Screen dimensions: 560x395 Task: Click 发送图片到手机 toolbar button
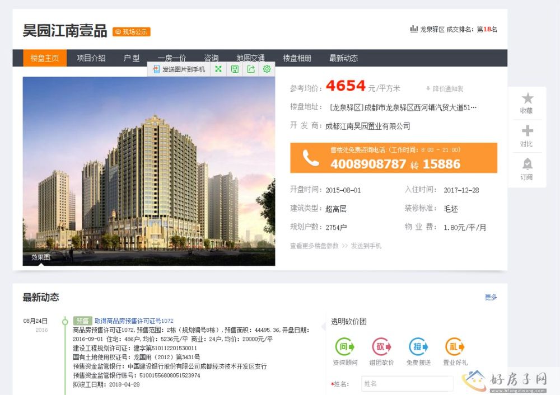pos(179,69)
